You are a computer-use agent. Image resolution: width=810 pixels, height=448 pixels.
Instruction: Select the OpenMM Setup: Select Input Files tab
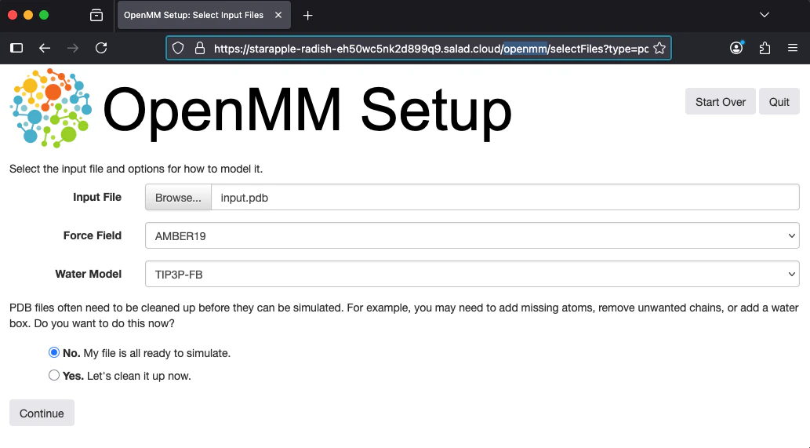[204, 15]
